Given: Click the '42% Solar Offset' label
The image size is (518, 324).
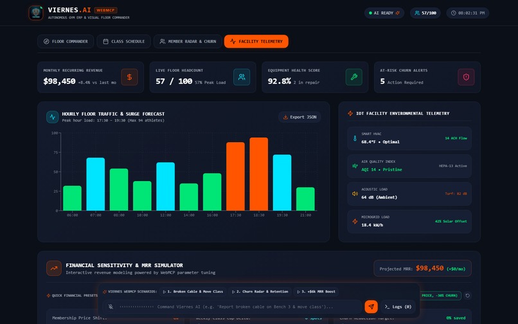Looking at the screenshot, I should tap(451, 222).
